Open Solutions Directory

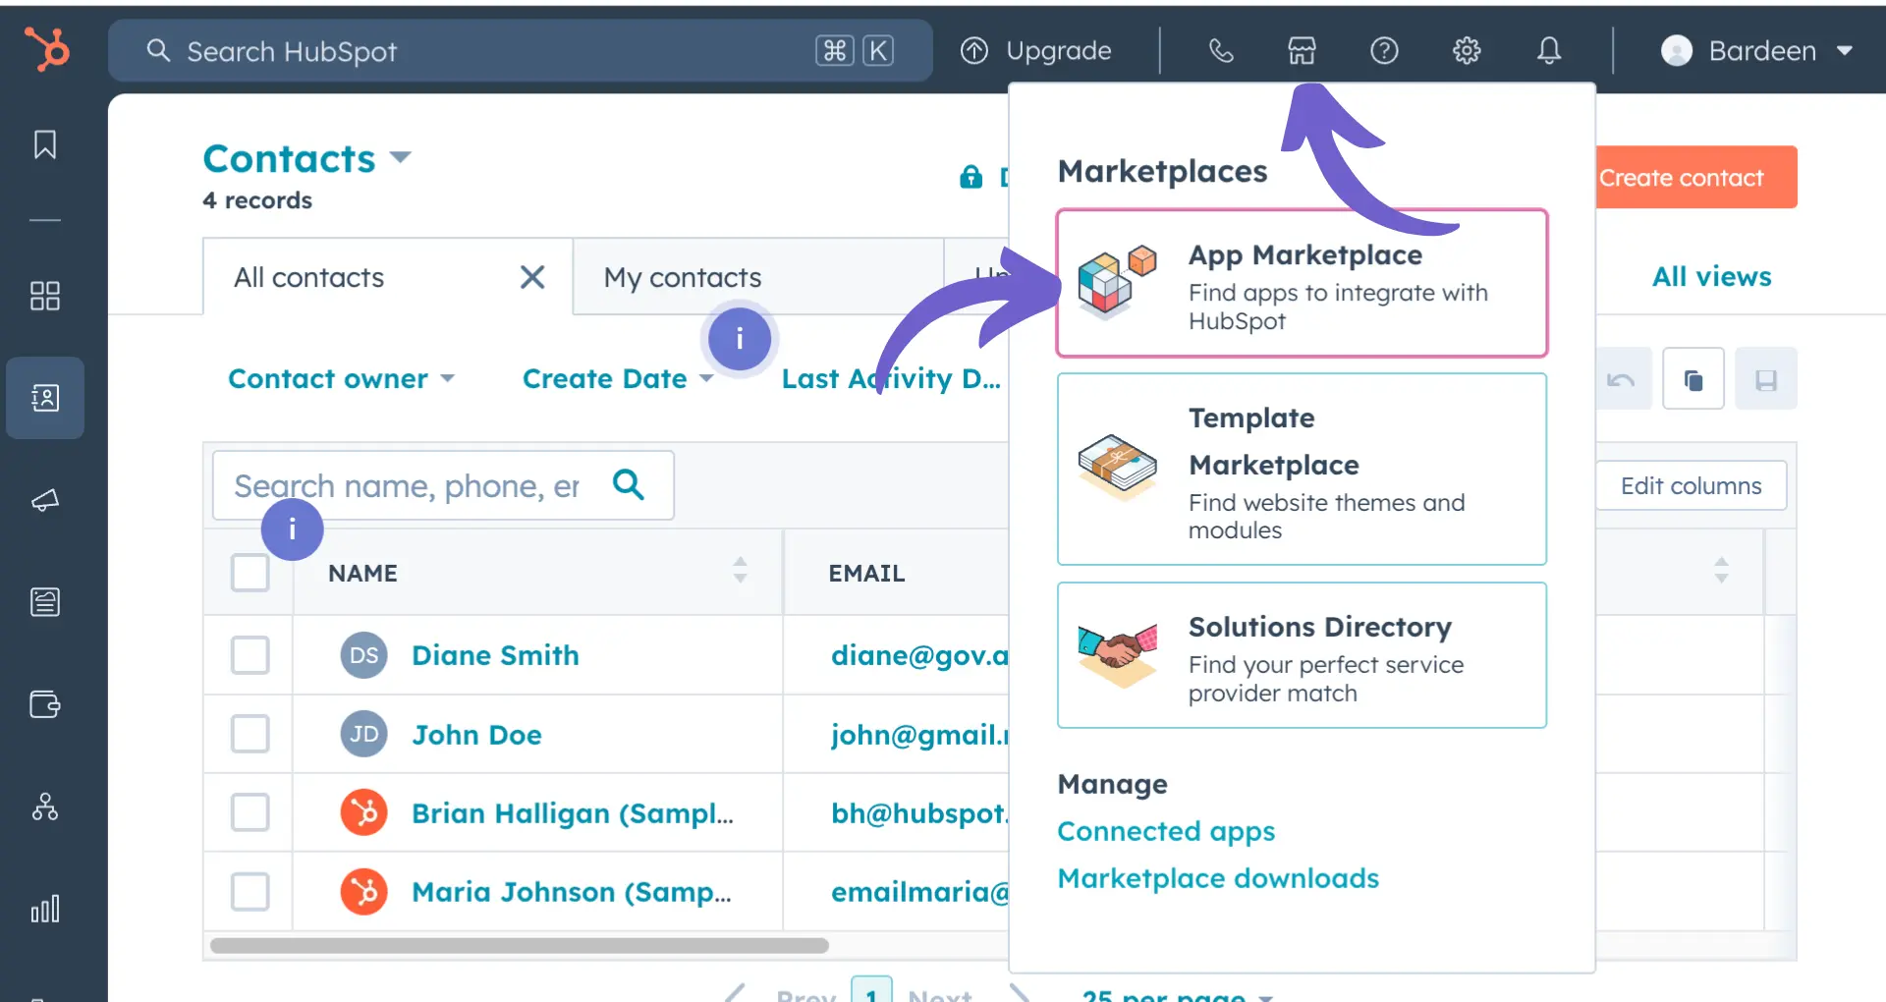(x=1302, y=655)
